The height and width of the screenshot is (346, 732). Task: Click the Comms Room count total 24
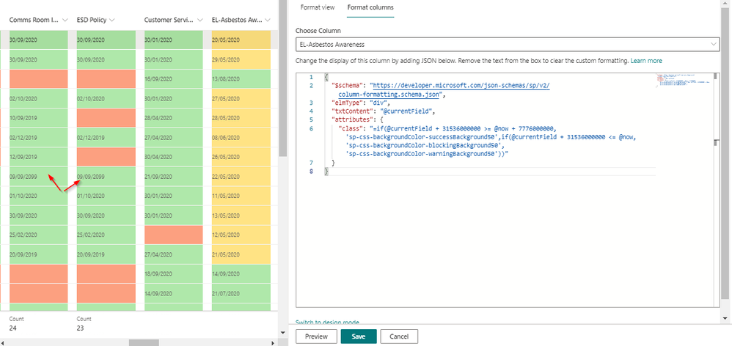point(12,328)
